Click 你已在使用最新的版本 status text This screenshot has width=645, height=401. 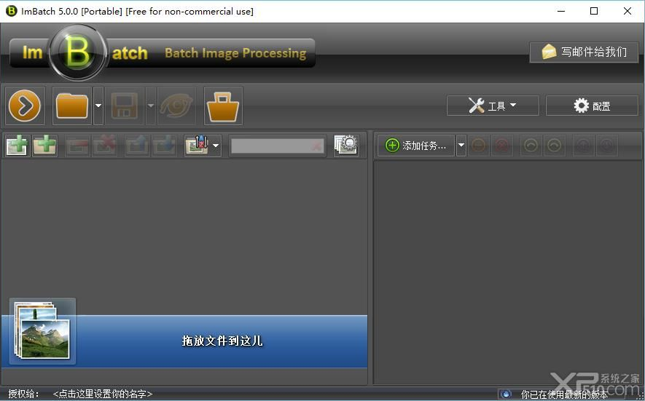tap(564, 394)
